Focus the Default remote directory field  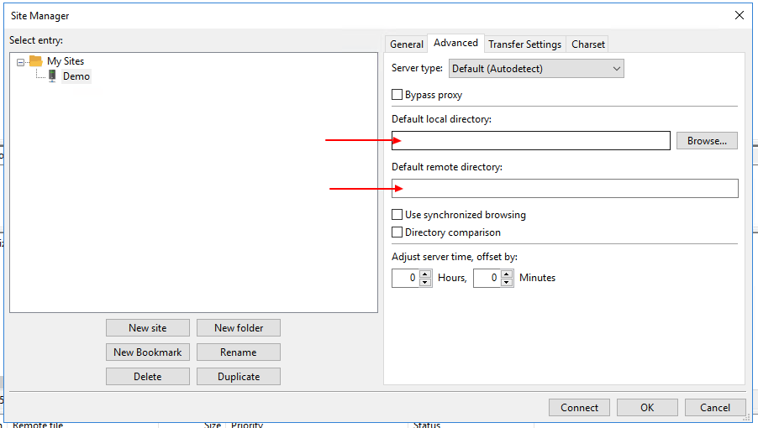click(x=565, y=189)
